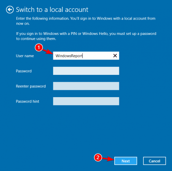Viewport: 172px width, 171px height.
Task: Click the 'Password' label text
Action: (x=24, y=71)
